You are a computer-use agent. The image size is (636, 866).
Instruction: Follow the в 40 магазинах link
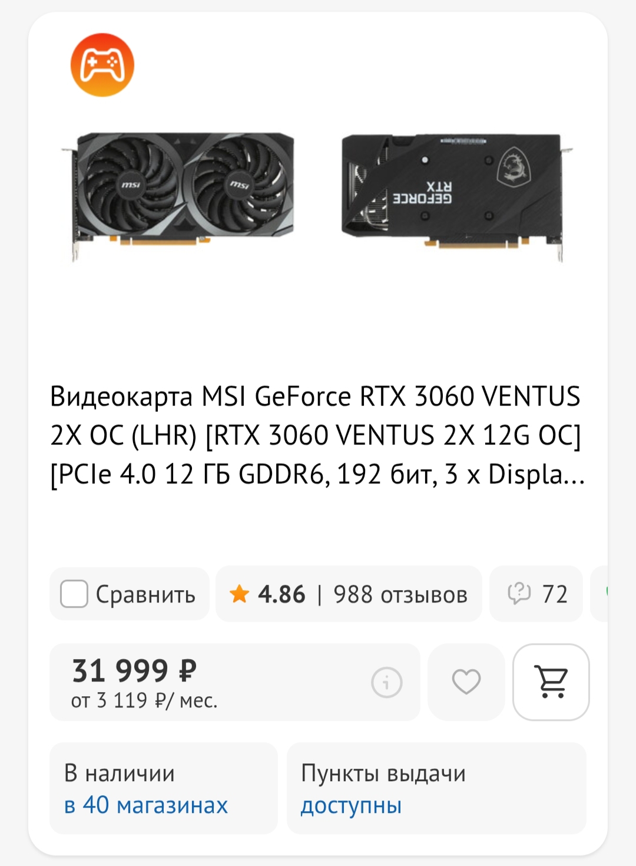point(145,805)
